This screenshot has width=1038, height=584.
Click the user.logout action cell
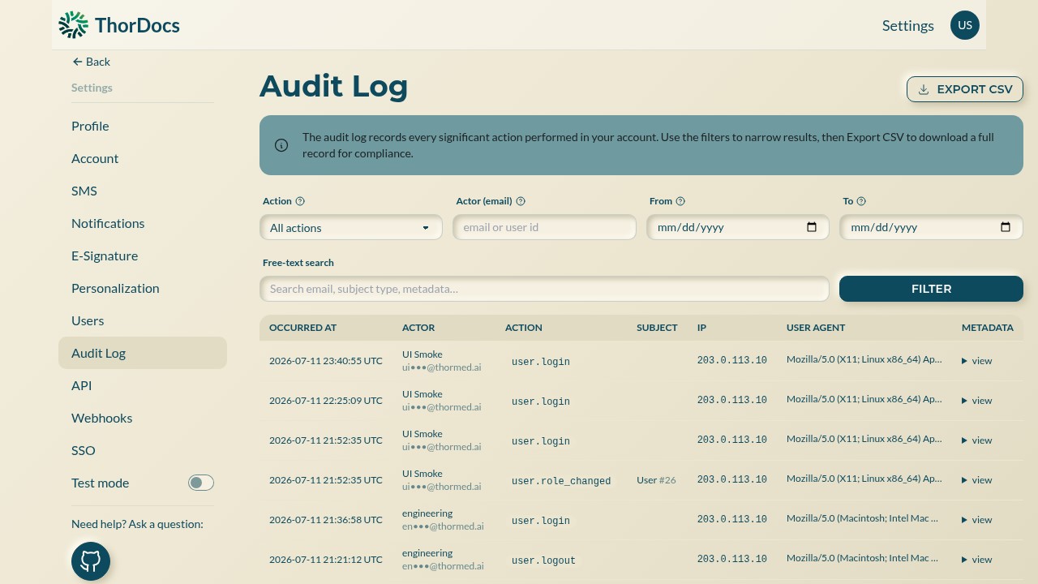pyautogui.click(x=543, y=560)
